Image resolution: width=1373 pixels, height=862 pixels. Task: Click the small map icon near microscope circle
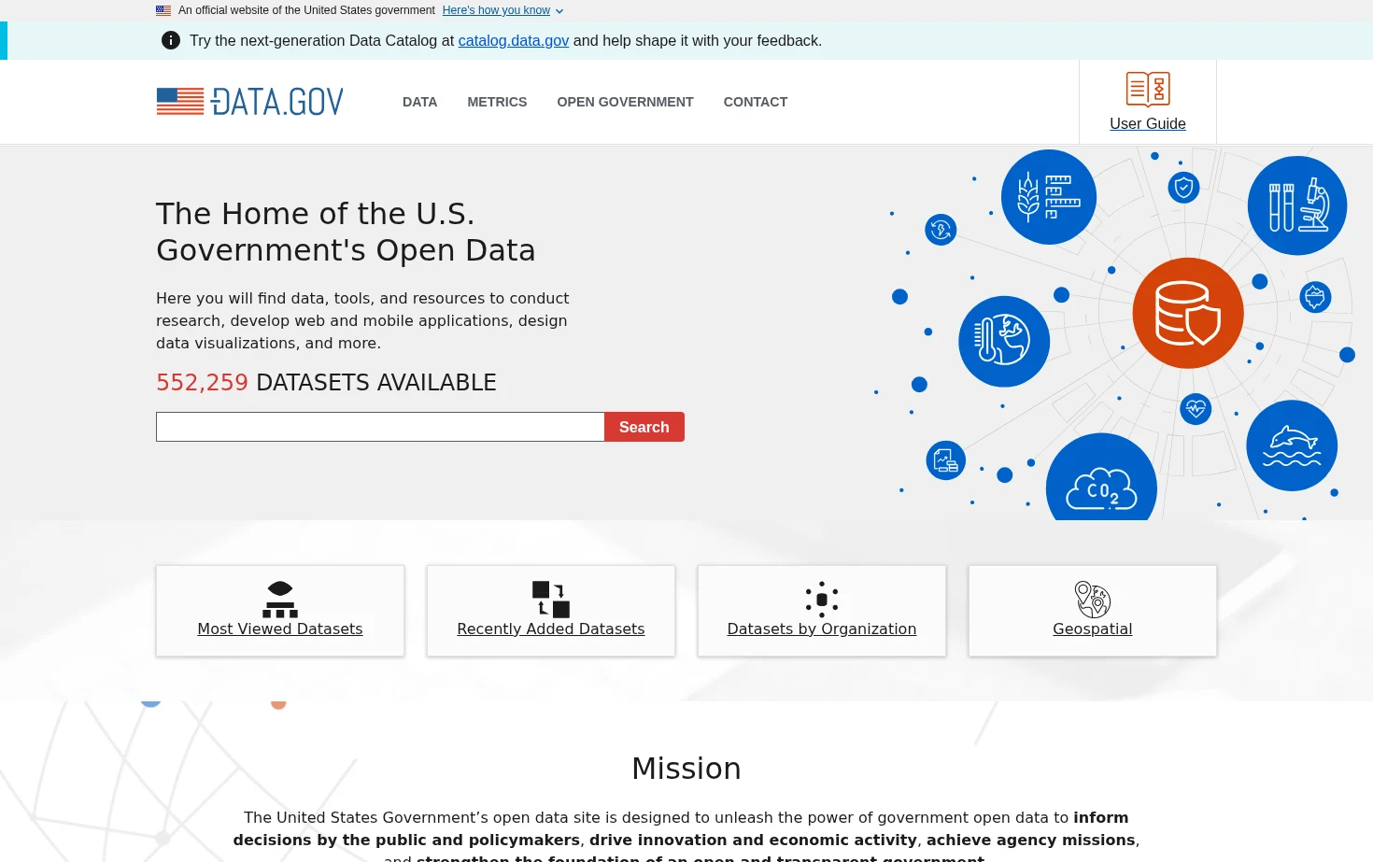[x=1316, y=298]
